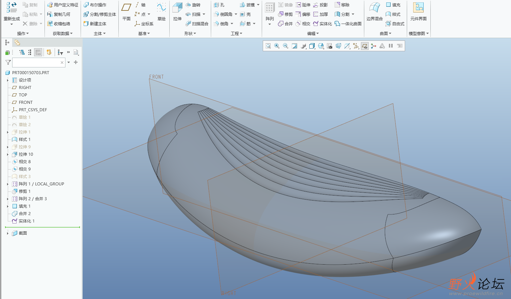Click the 一体化曲面 button
The height and width of the screenshot is (299, 511).
348,24
